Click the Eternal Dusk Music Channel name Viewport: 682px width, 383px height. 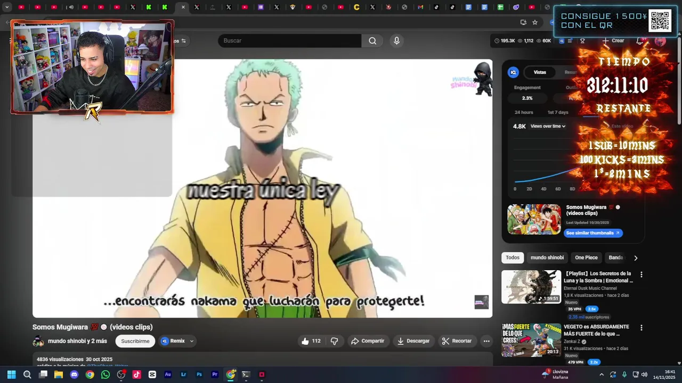coord(590,288)
